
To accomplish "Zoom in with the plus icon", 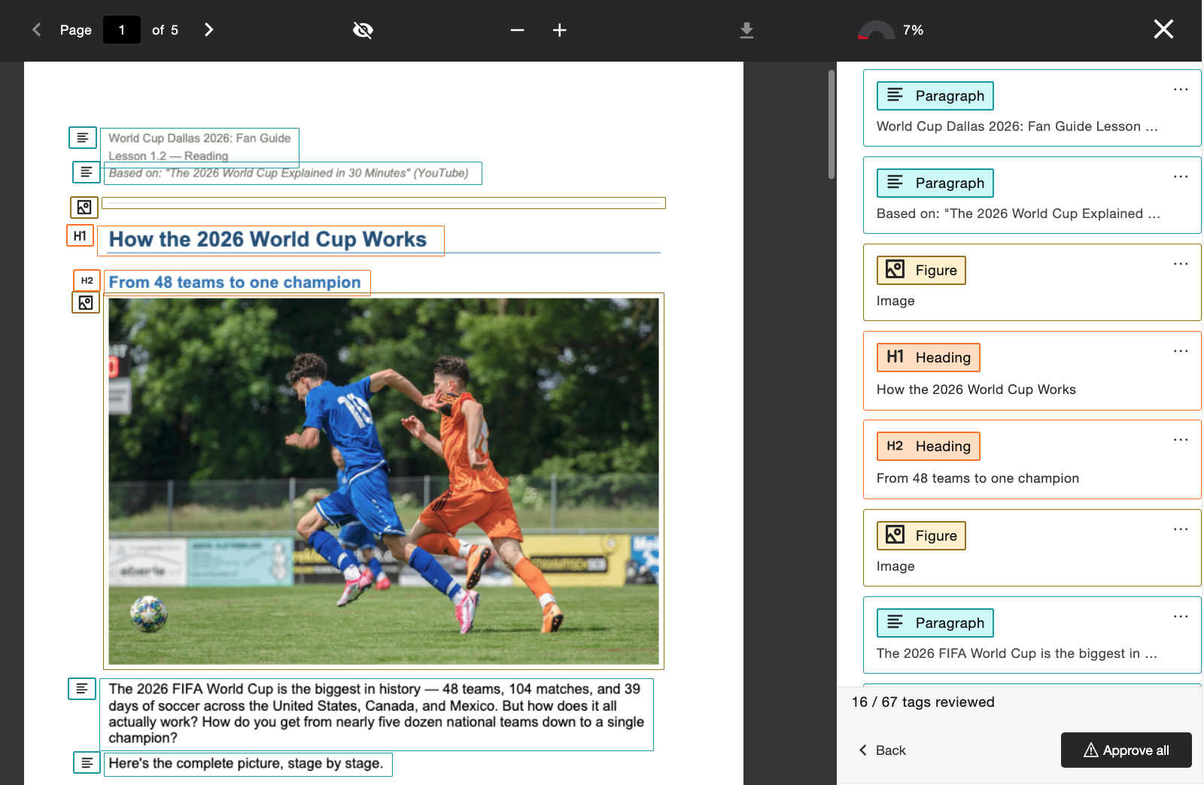I will click(559, 30).
